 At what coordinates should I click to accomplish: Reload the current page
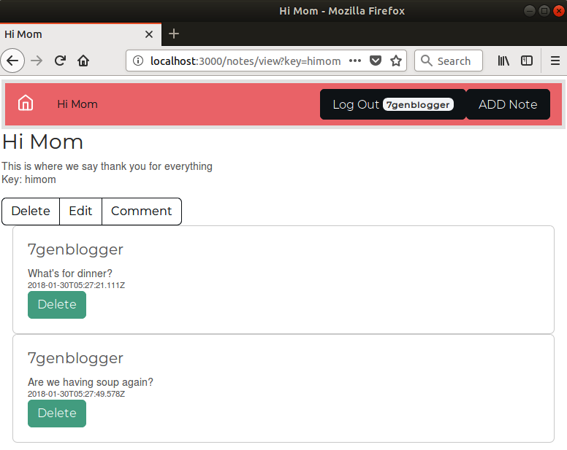[61, 61]
